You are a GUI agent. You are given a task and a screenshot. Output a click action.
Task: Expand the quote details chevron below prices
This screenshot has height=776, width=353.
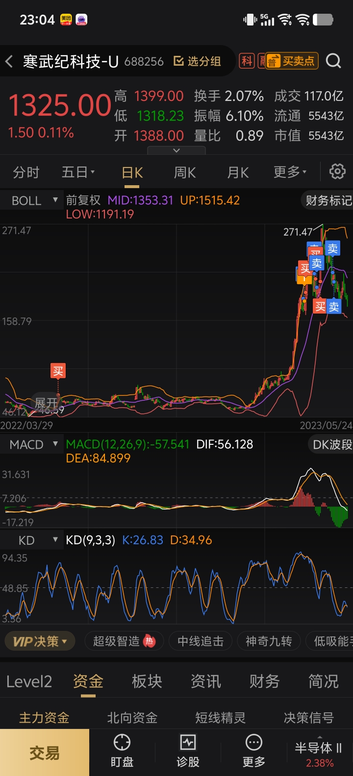[176, 150]
